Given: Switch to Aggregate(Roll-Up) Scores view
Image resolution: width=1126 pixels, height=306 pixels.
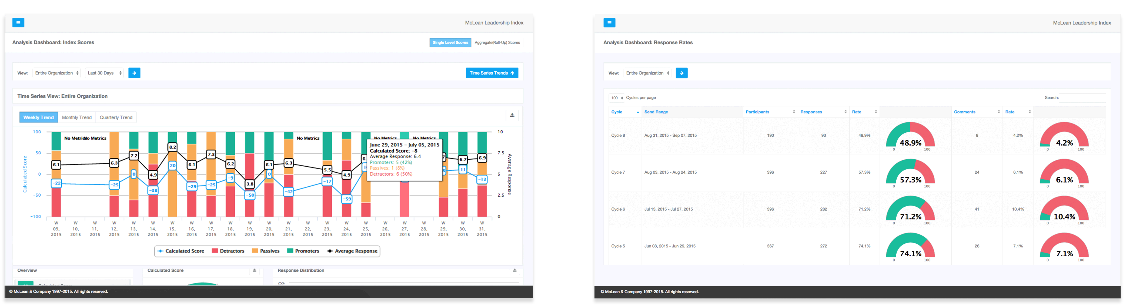Looking at the screenshot, I should click(497, 43).
